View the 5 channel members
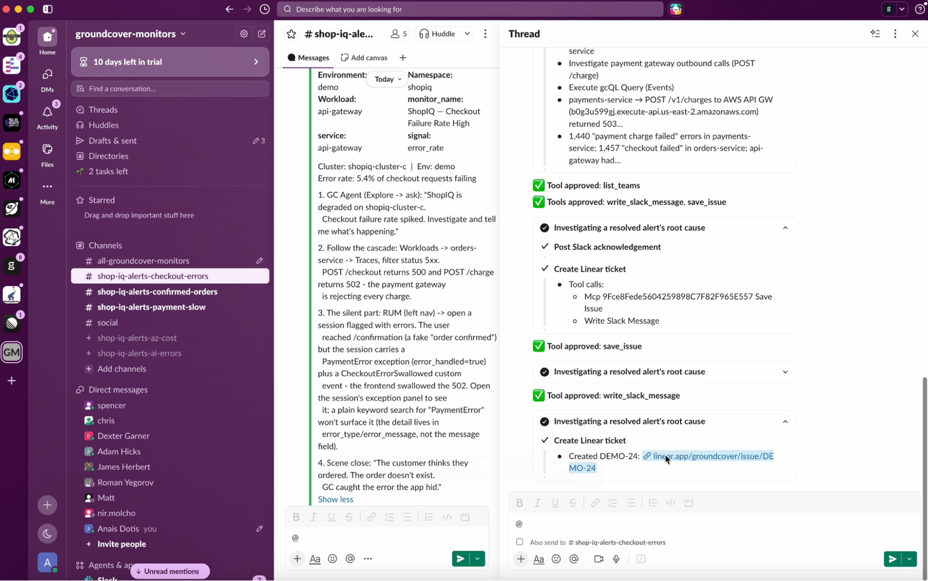Viewport: 928px width, 581px height. coord(398,34)
